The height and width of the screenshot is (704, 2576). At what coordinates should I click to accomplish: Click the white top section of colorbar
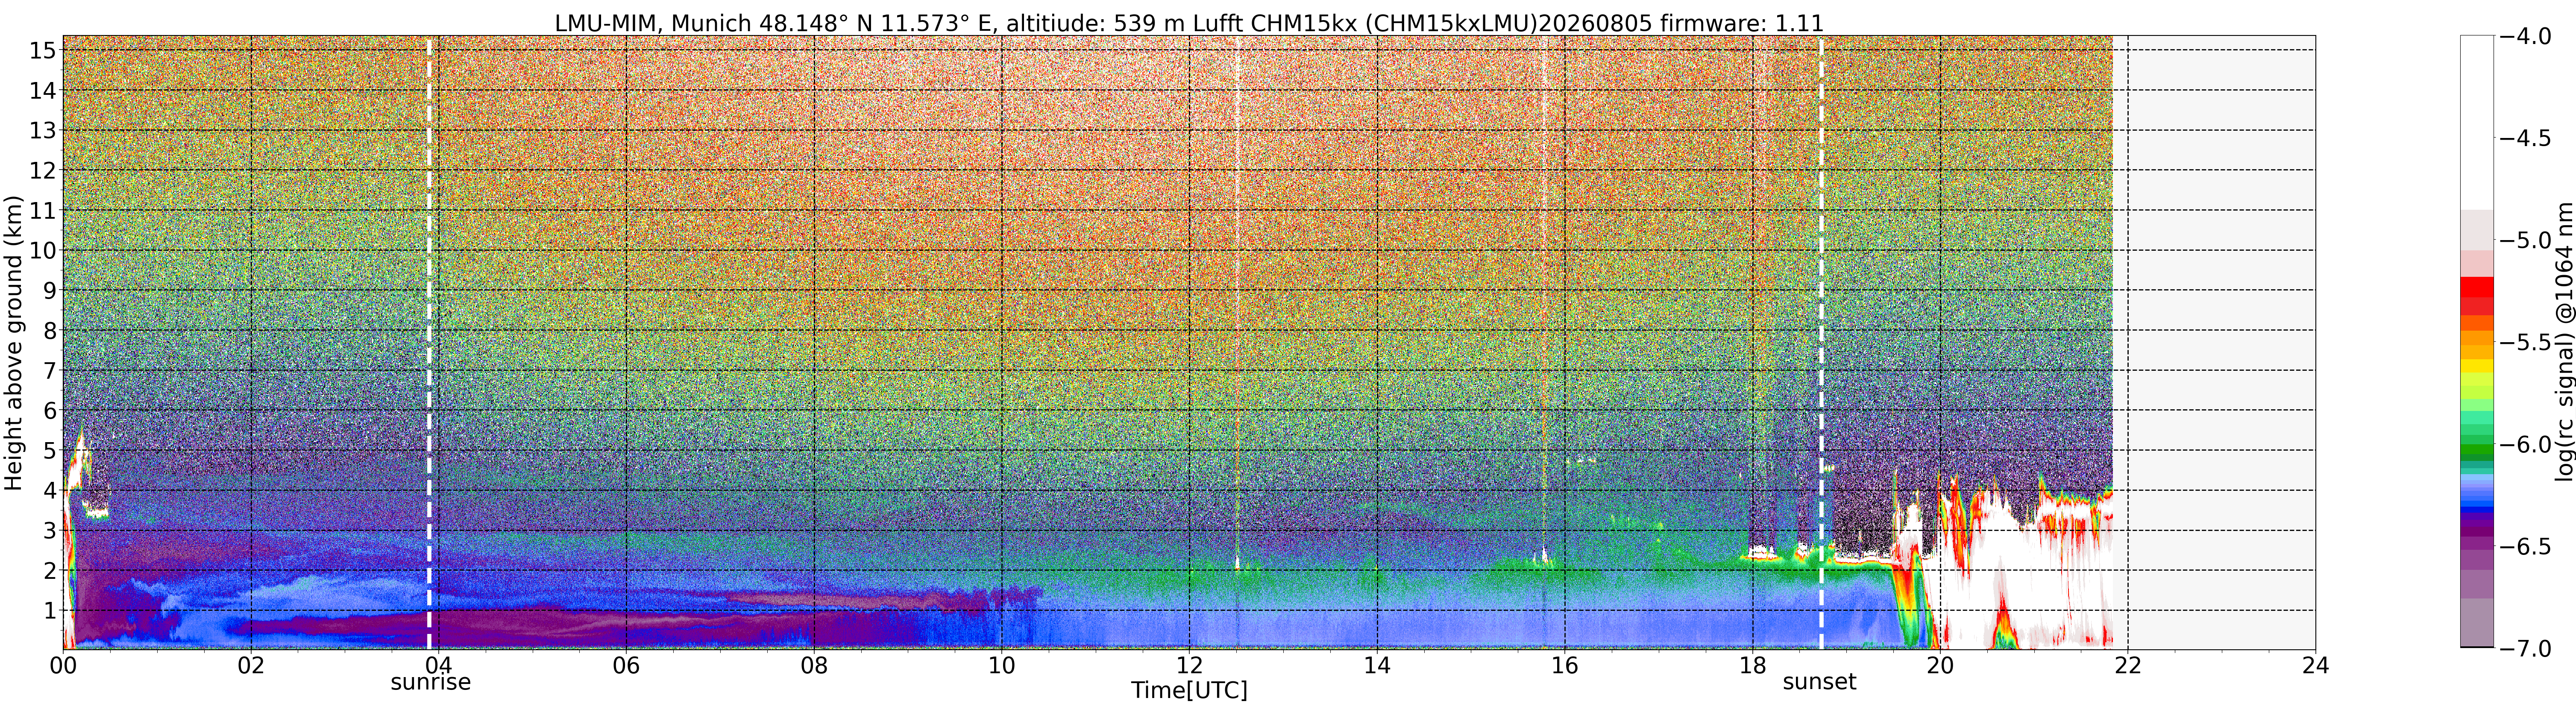(x=2477, y=122)
